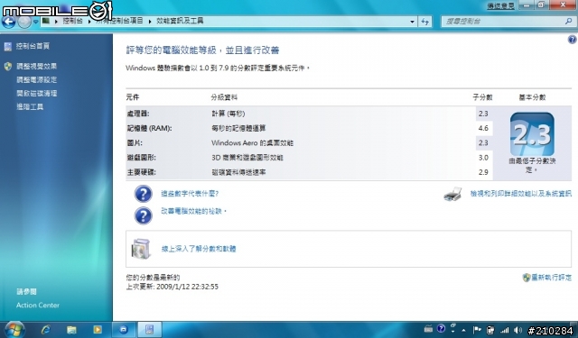Select the 效能資訊及工具 breadcrumb segment
Screen dimensions: 578x338
pos(180,21)
